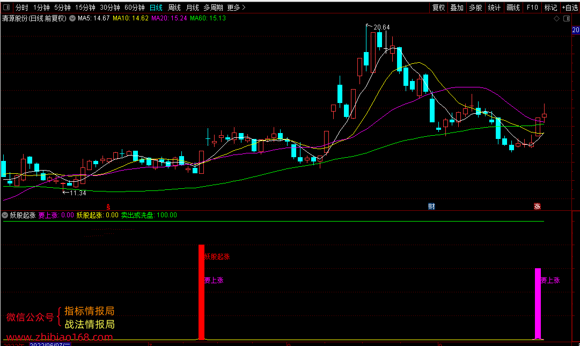Click the magenta 要上涨 signal bar
The image size is (580, 346).
tap(538, 304)
